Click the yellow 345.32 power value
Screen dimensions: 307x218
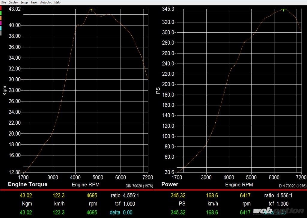(x=178, y=196)
